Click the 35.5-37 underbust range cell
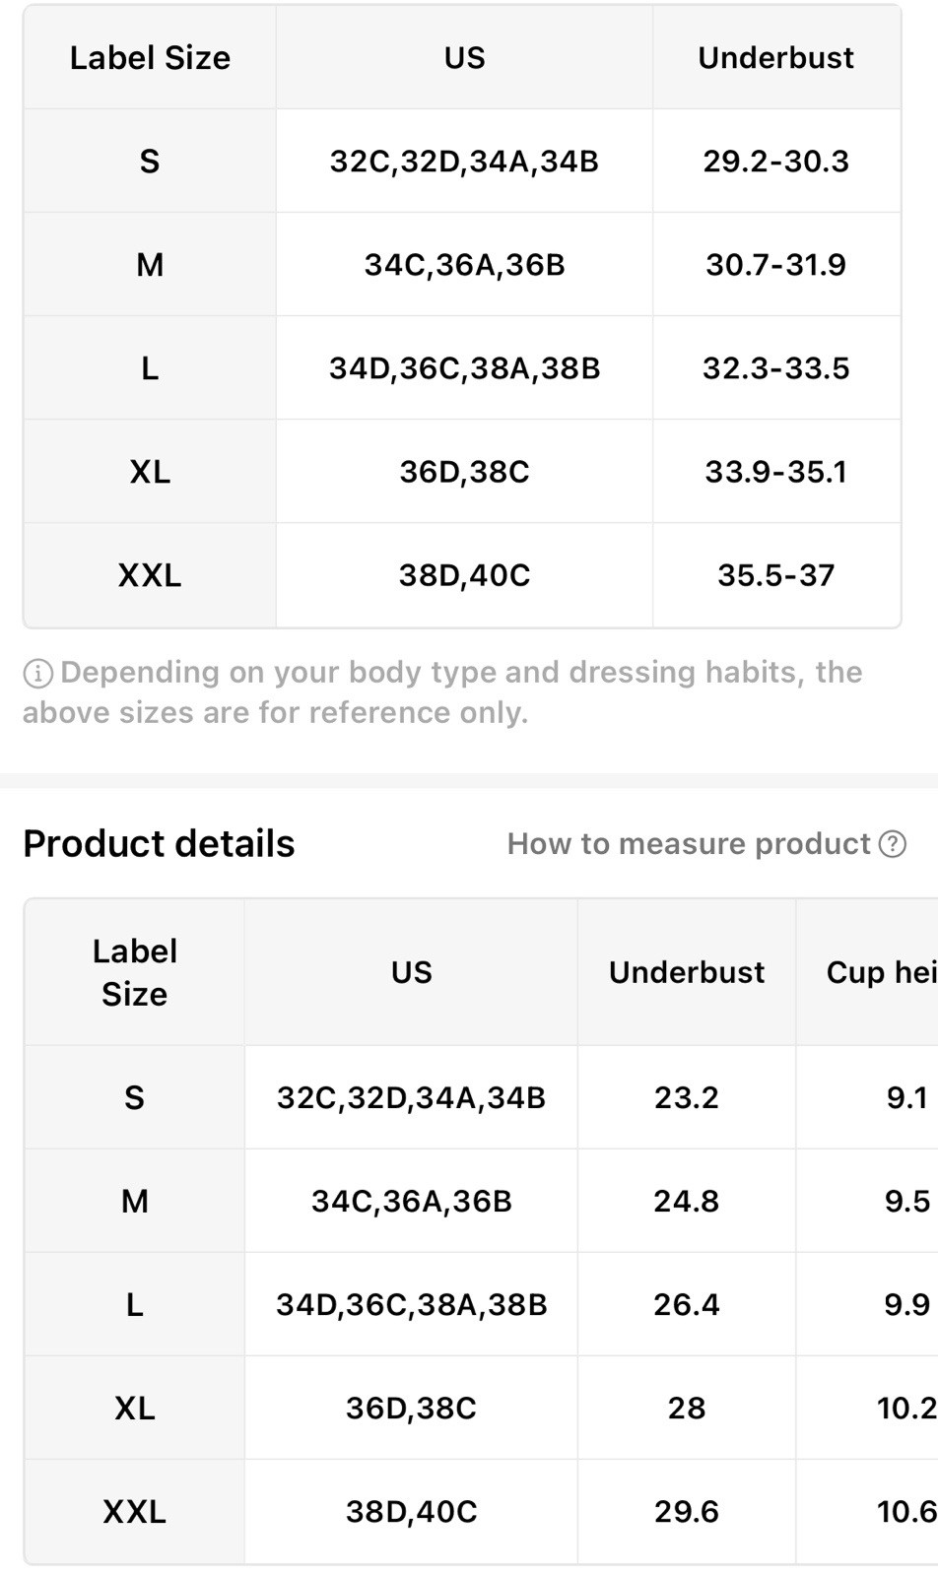This screenshot has height=1576, width=938. pos(775,575)
